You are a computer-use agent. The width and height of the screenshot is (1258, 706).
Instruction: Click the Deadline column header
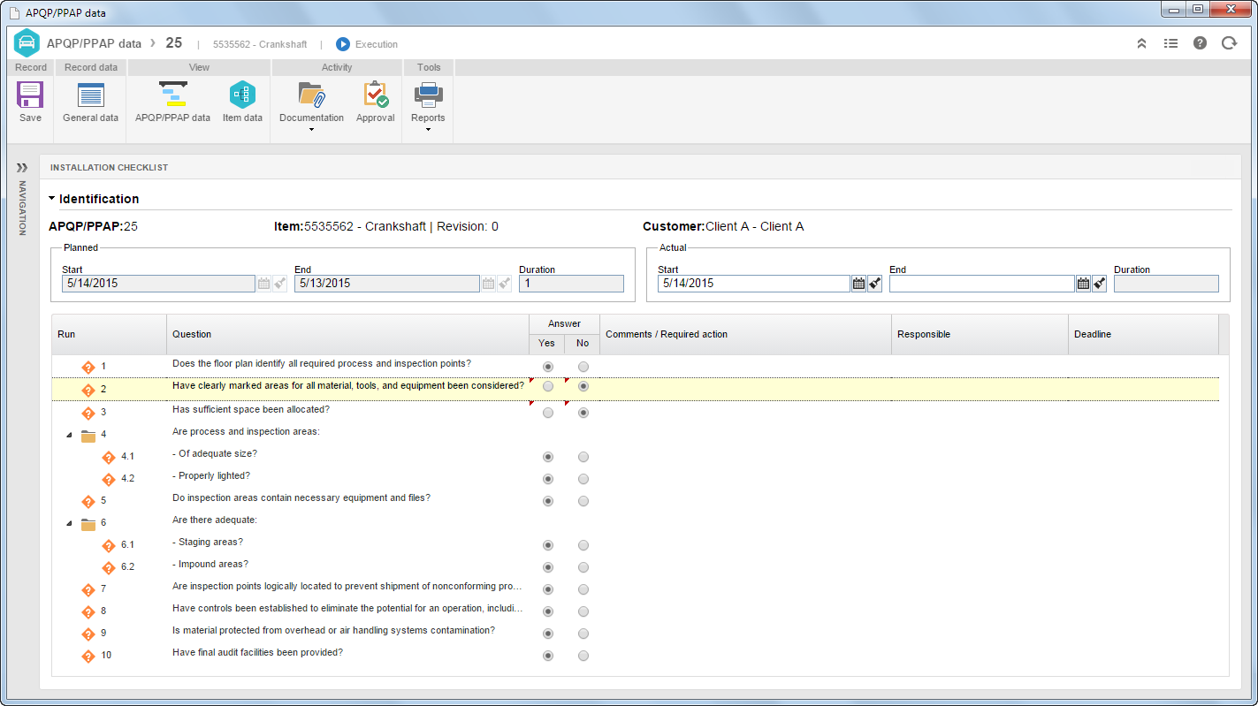[x=1143, y=334]
